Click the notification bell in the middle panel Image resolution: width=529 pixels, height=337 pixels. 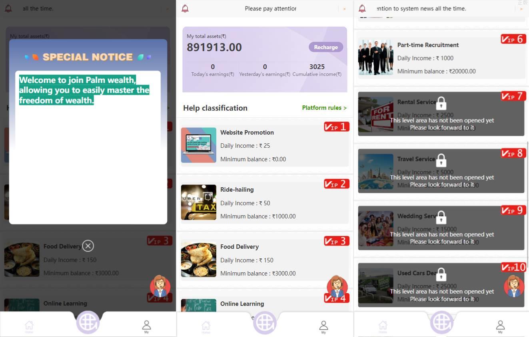tap(185, 9)
